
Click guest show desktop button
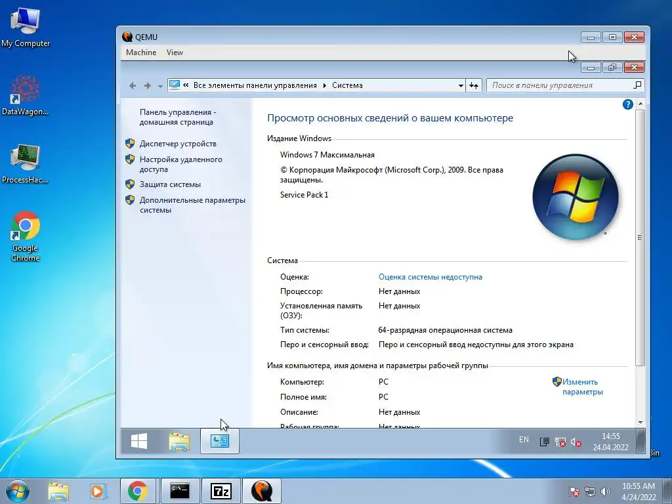coord(640,441)
